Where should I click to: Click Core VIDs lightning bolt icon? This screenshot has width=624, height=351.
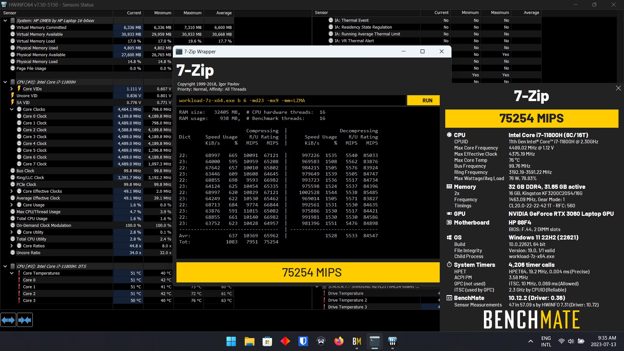[19, 89]
